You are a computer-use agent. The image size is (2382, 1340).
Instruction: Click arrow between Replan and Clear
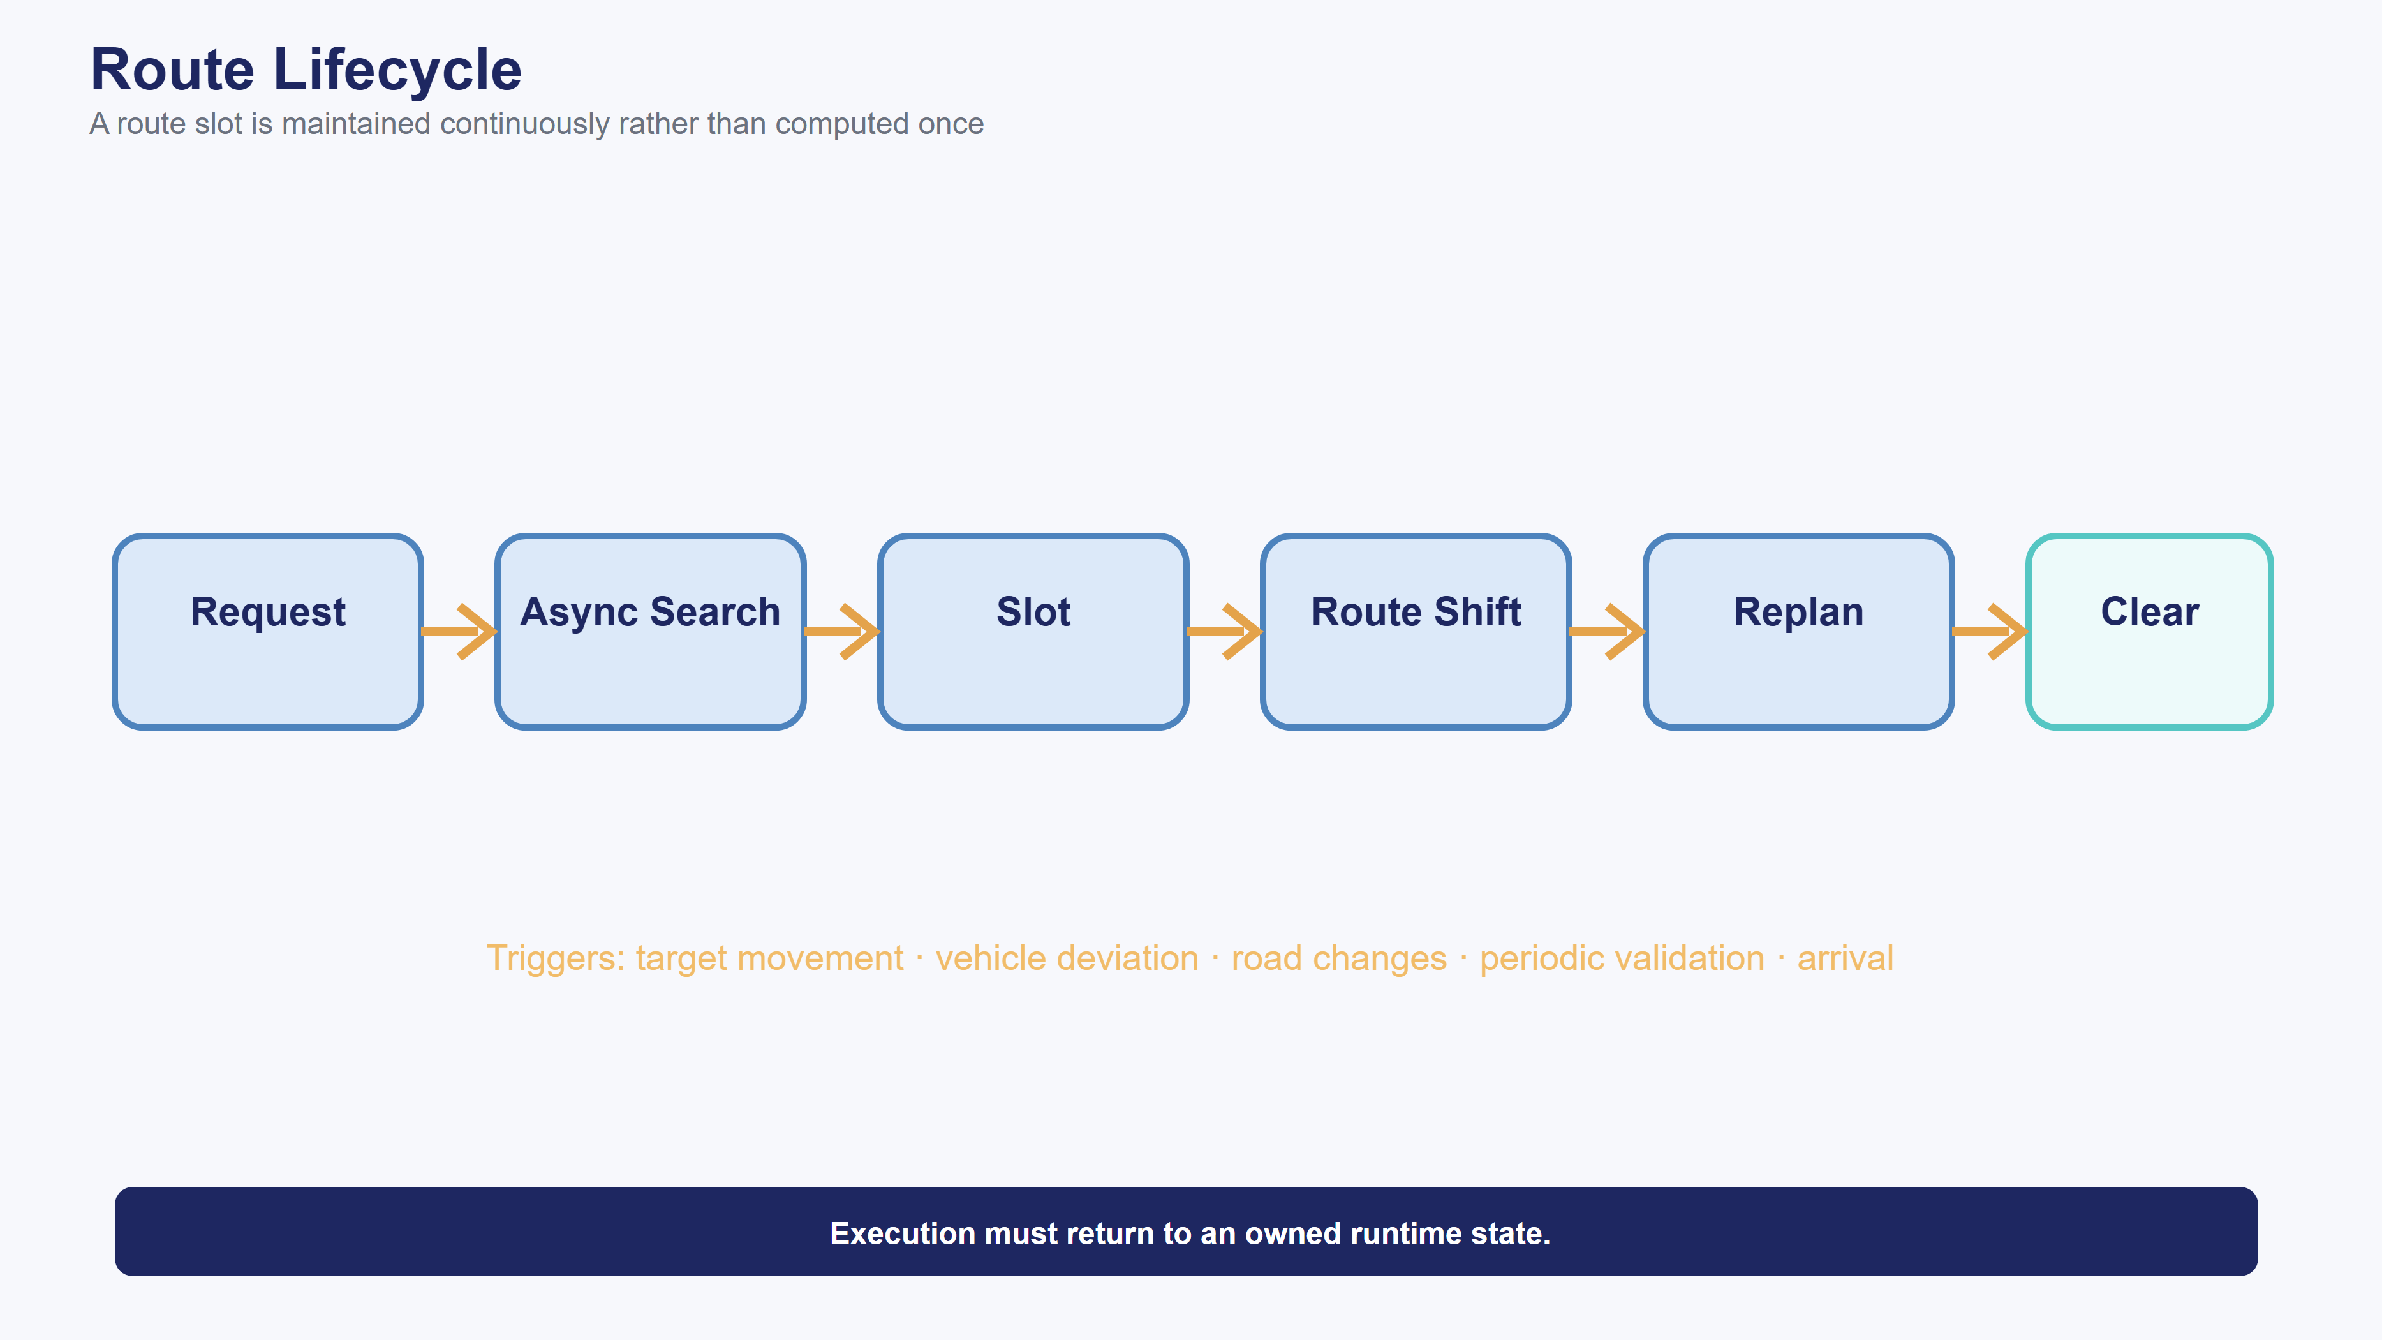pyautogui.click(x=1991, y=632)
